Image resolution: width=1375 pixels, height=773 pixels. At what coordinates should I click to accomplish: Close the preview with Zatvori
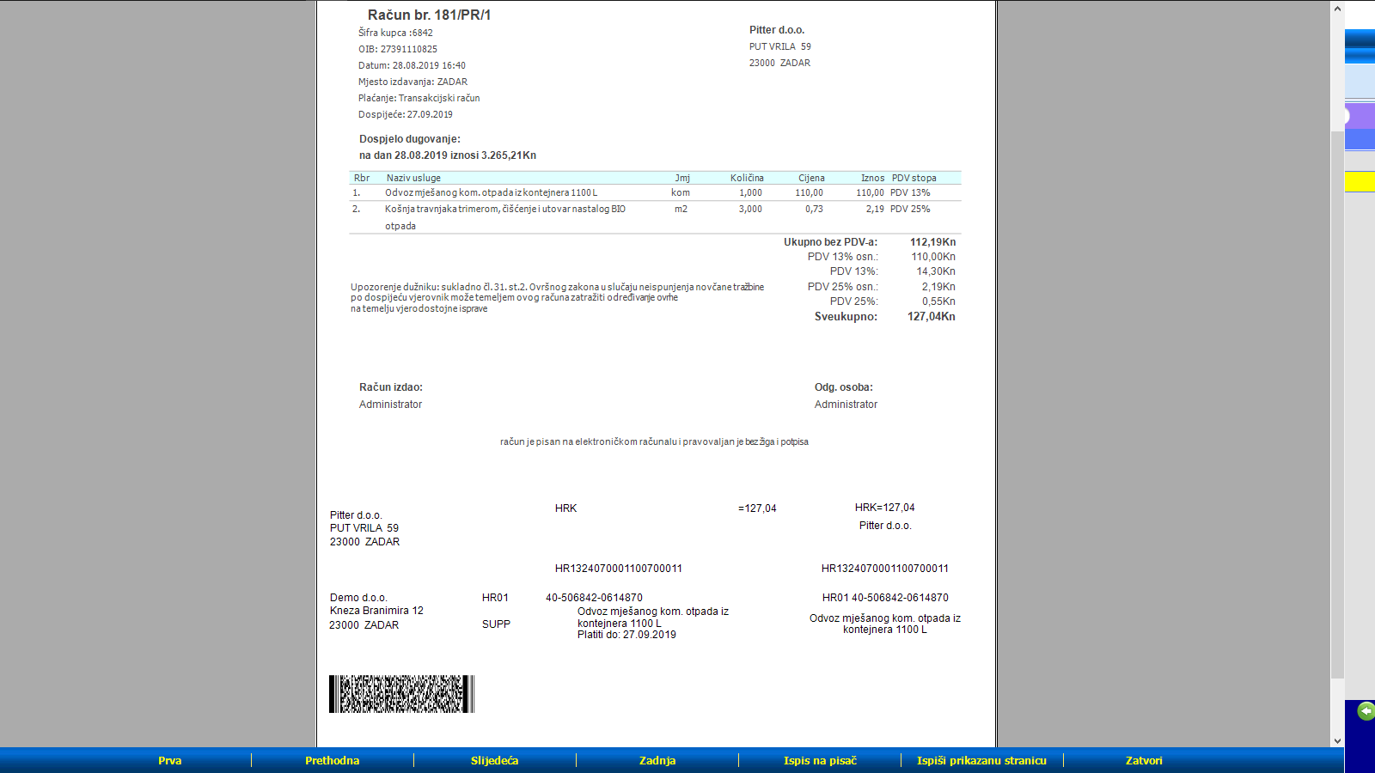click(1143, 760)
